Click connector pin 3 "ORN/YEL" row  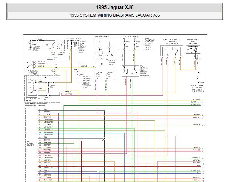(46, 114)
